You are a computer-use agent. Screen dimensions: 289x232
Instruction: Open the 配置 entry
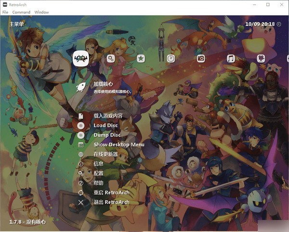(98, 173)
